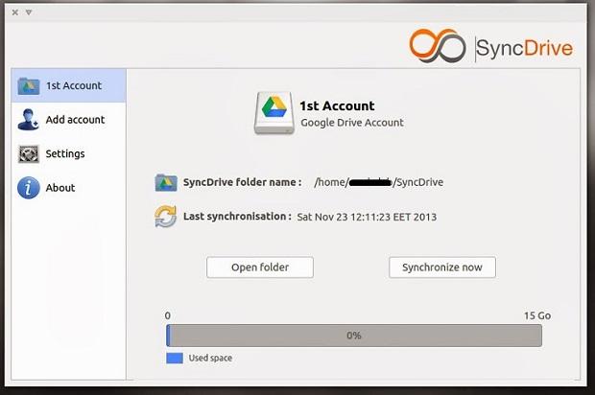This screenshot has width=595, height=395.
Task: Click the 'Sat Nov 23 12:11:23 EET 2013' timestamp
Action: 367,217
